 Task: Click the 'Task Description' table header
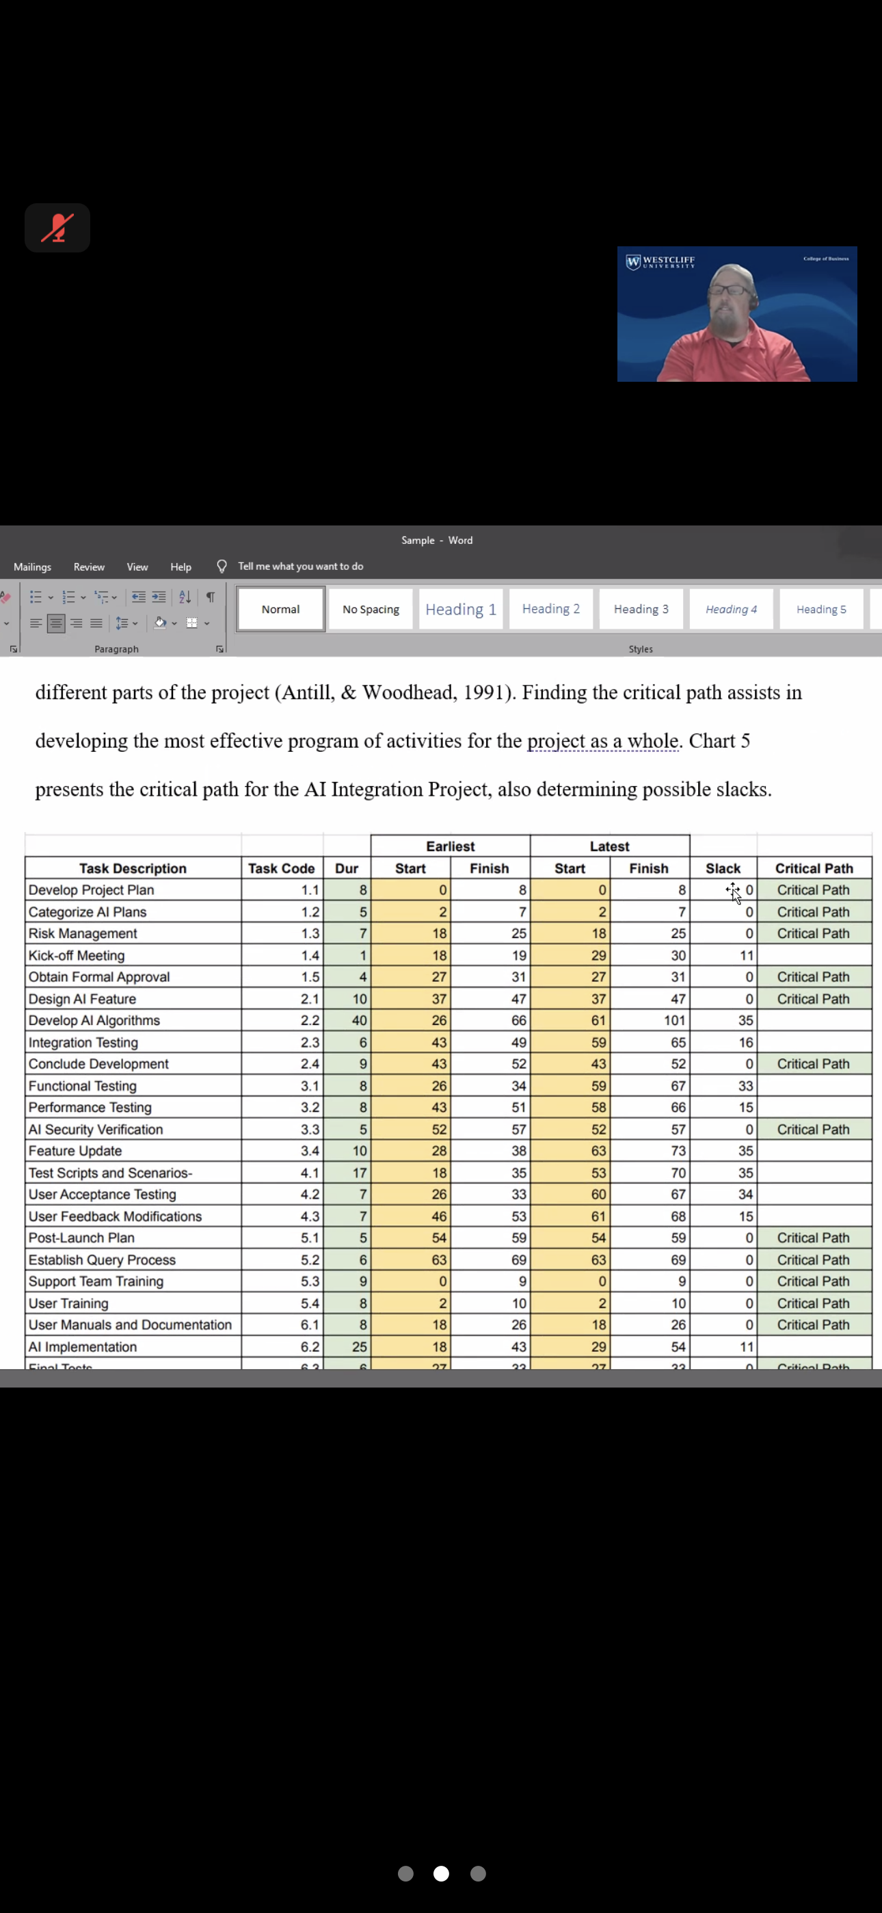[133, 868]
